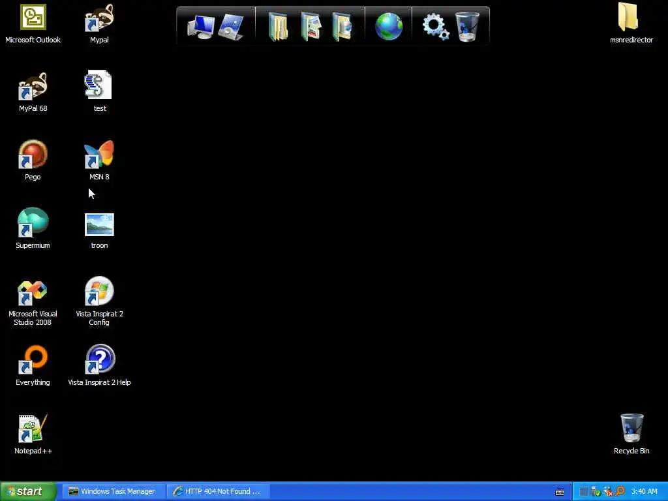Open the documents folder dock icon
Image resolution: width=668 pixels, height=501 pixels.
pyautogui.click(x=278, y=27)
